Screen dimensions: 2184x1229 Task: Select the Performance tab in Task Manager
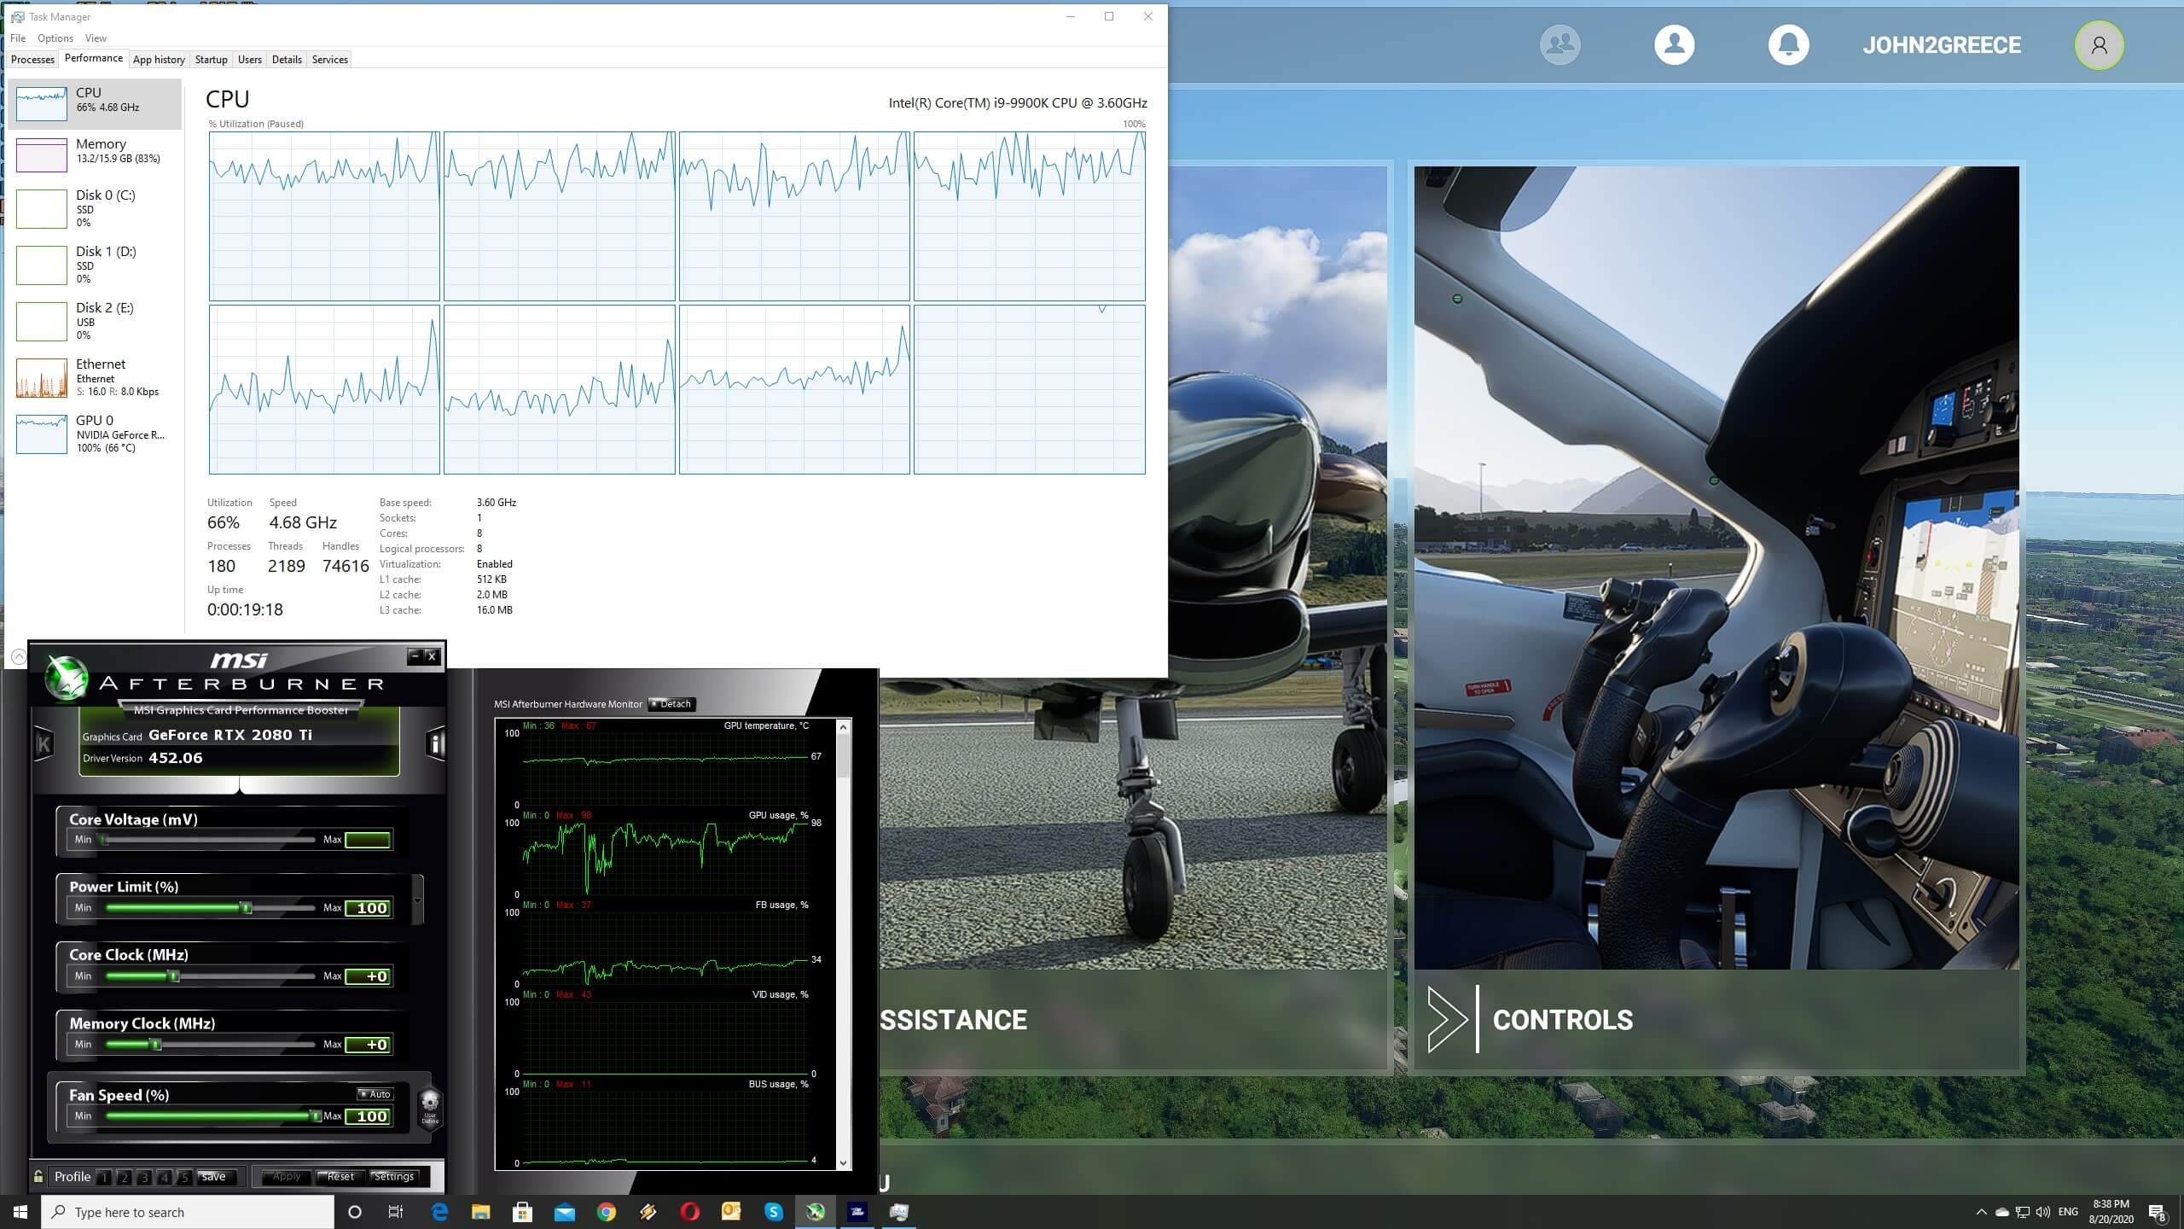(91, 59)
